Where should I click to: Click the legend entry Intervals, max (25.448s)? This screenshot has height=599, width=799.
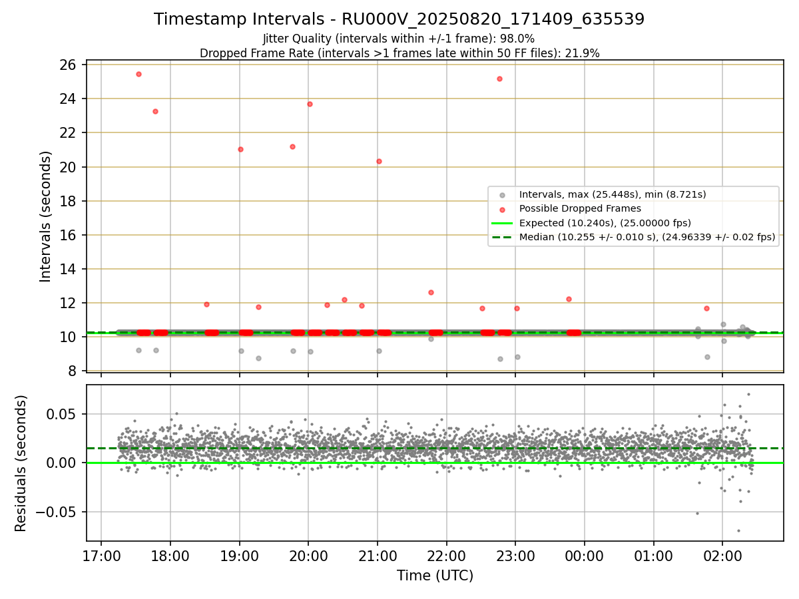(x=613, y=194)
